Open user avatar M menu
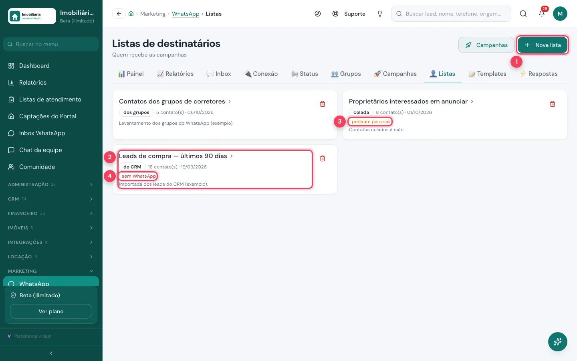The width and height of the screenshot is (577, 361). (560, 14)
